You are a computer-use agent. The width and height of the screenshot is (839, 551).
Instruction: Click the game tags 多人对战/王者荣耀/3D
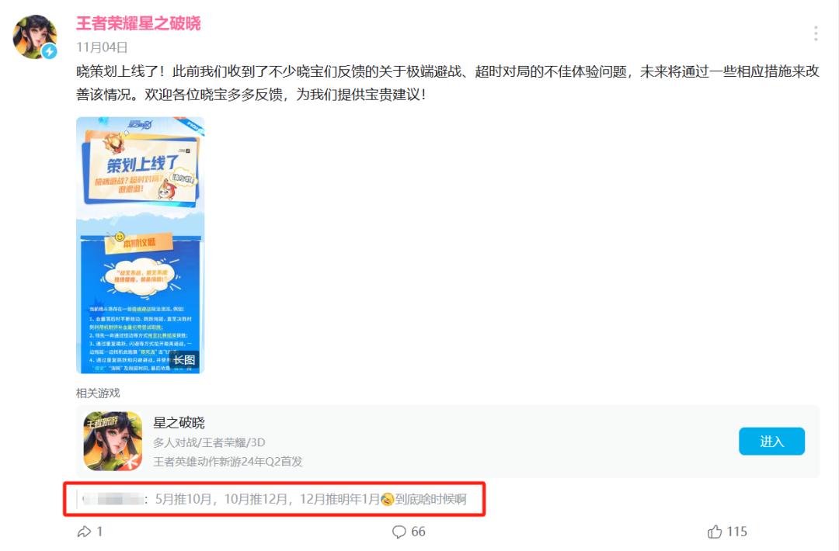pos(209,442)
